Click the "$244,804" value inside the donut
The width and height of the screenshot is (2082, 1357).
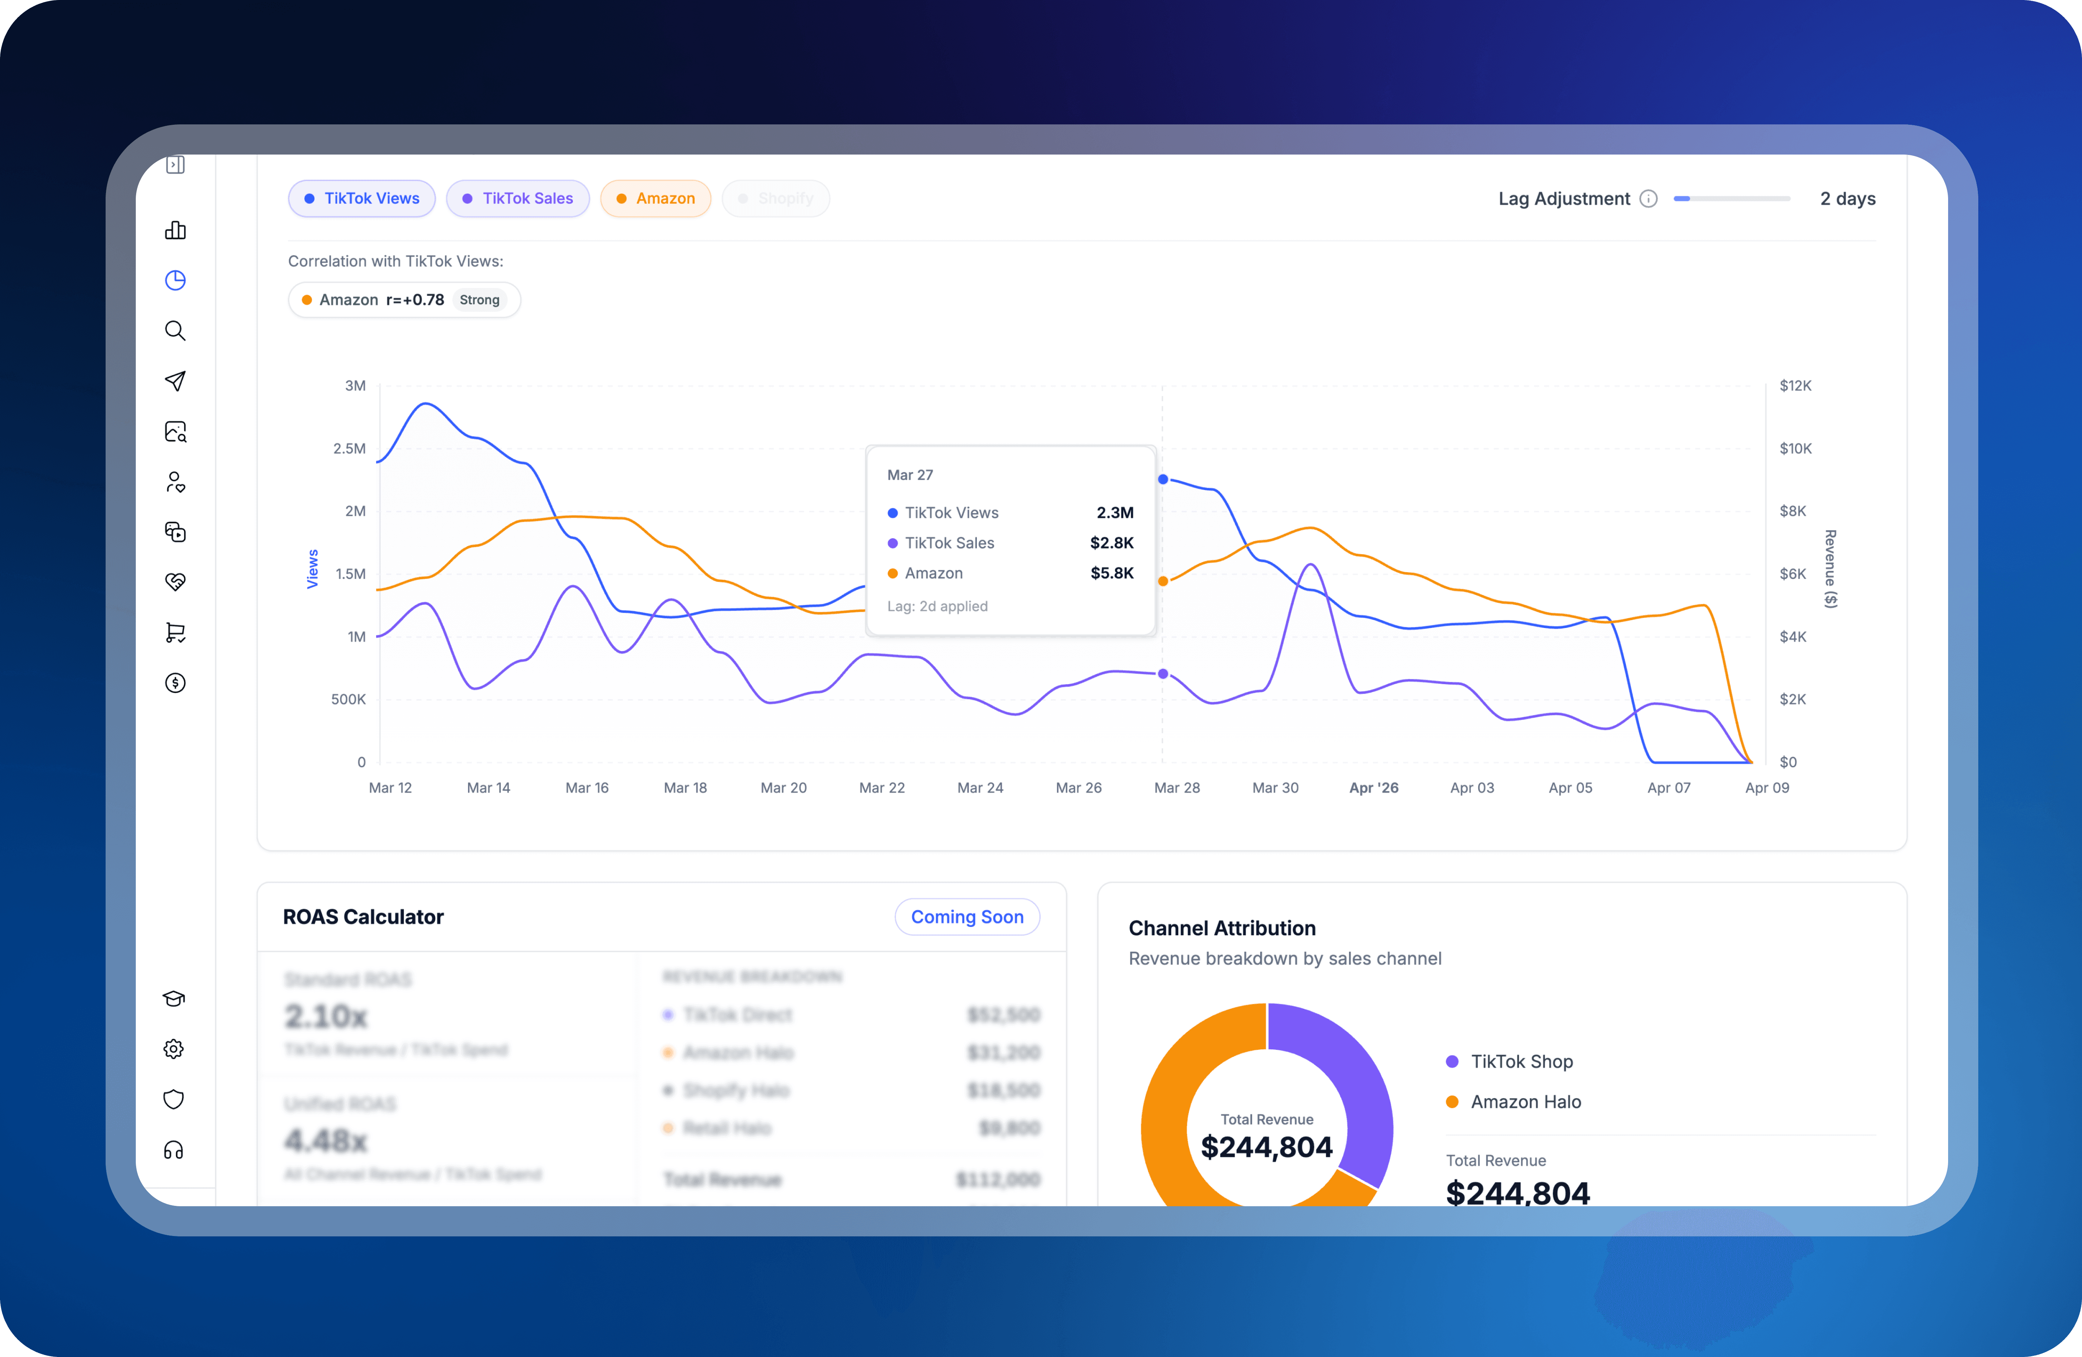pos(1267,1146)
